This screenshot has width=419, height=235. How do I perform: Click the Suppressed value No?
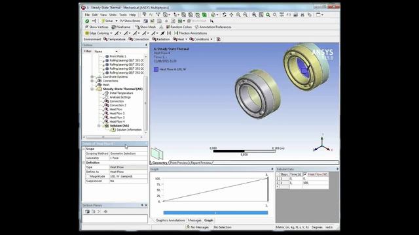(128, 181)
